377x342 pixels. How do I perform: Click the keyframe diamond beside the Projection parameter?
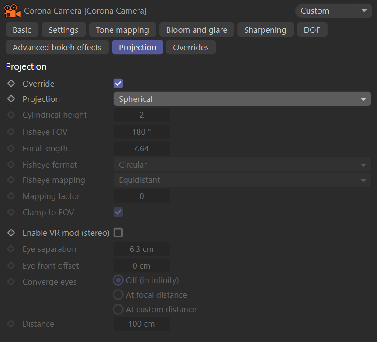click(11, 99)
